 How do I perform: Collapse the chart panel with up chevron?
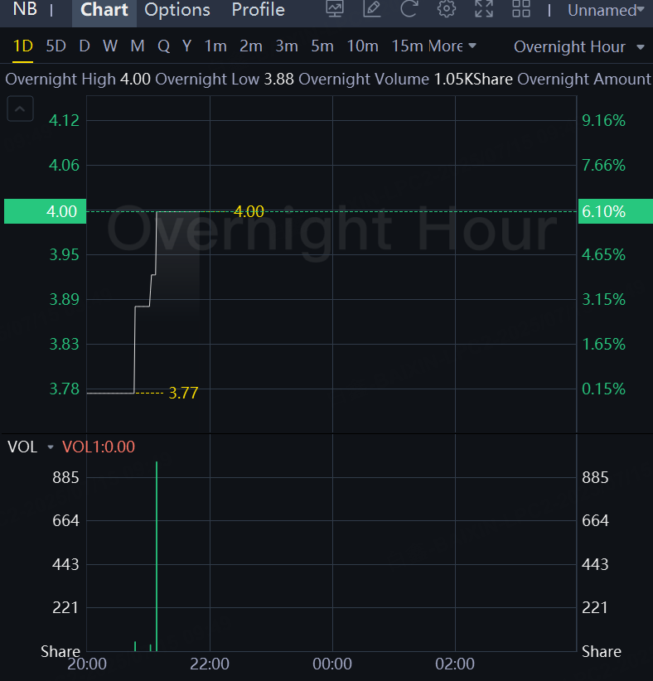(x=20, y=109)
